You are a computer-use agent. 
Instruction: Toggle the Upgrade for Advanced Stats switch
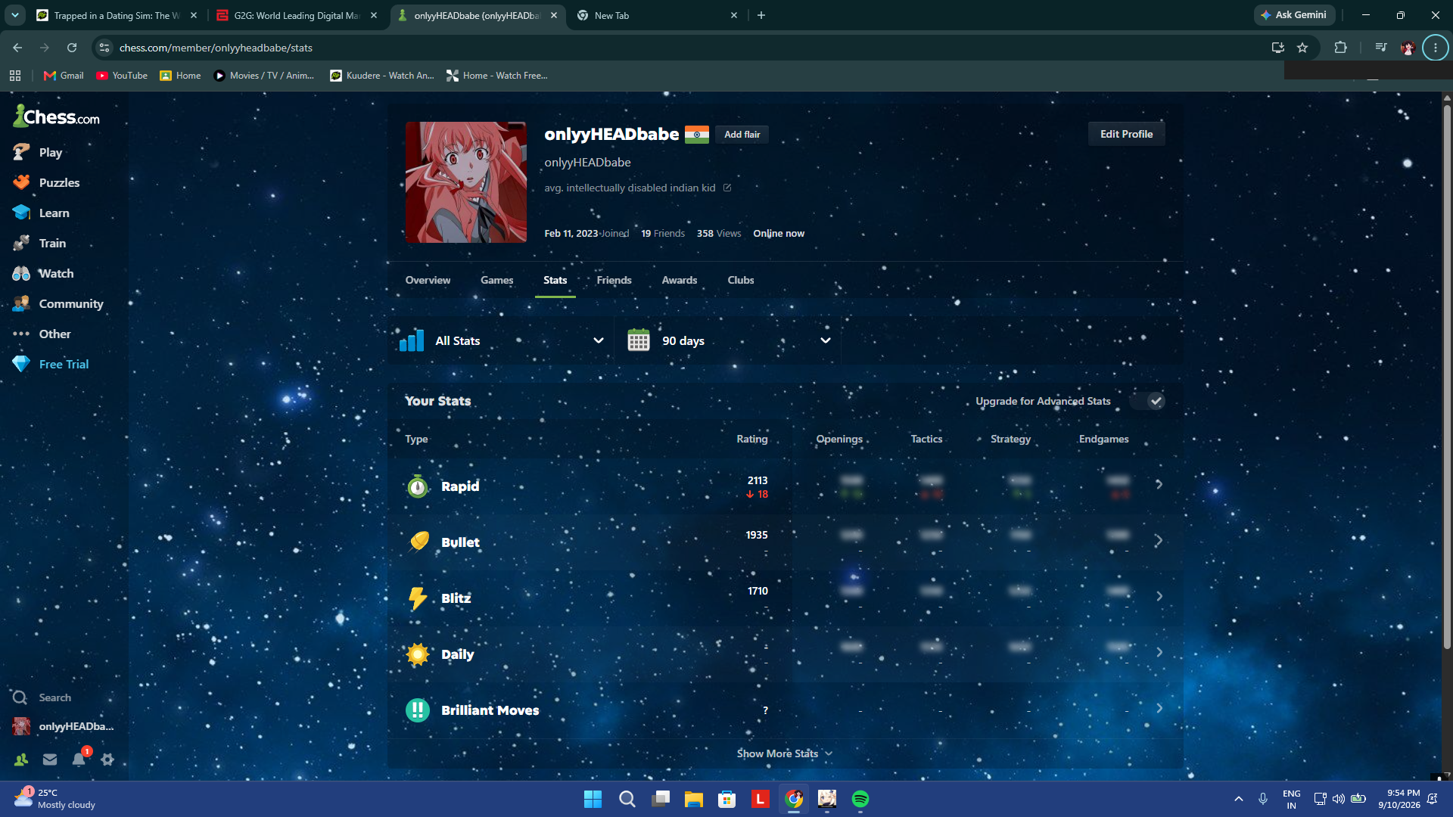click(x=1147, y=401)
